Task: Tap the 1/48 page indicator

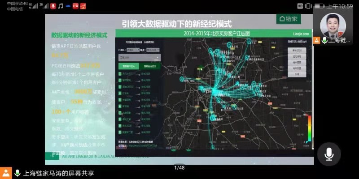Action: [179, 168]
